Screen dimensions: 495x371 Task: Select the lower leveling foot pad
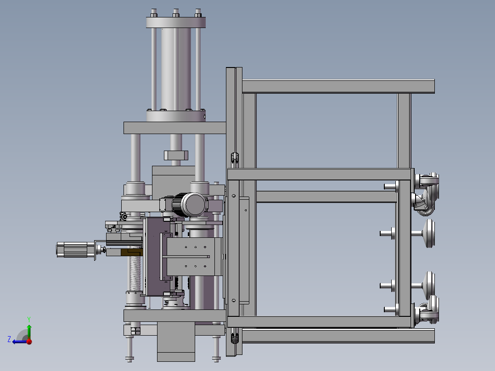(x=430, y=286)
